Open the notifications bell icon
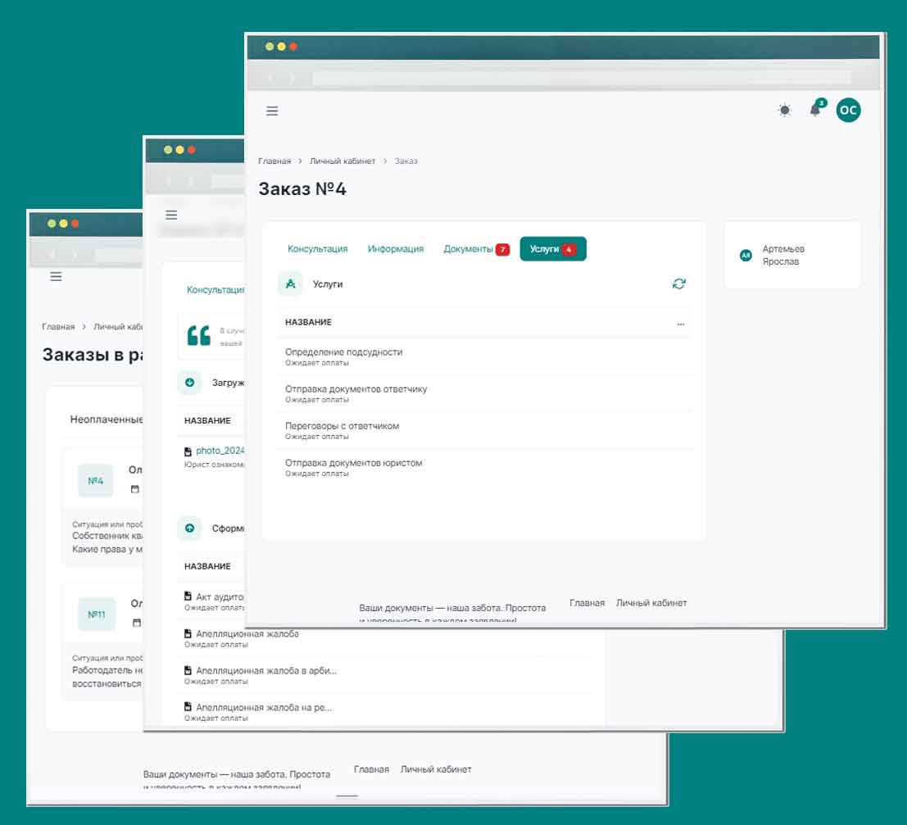Viewport: 907px width, 825px height. [815, 110]
